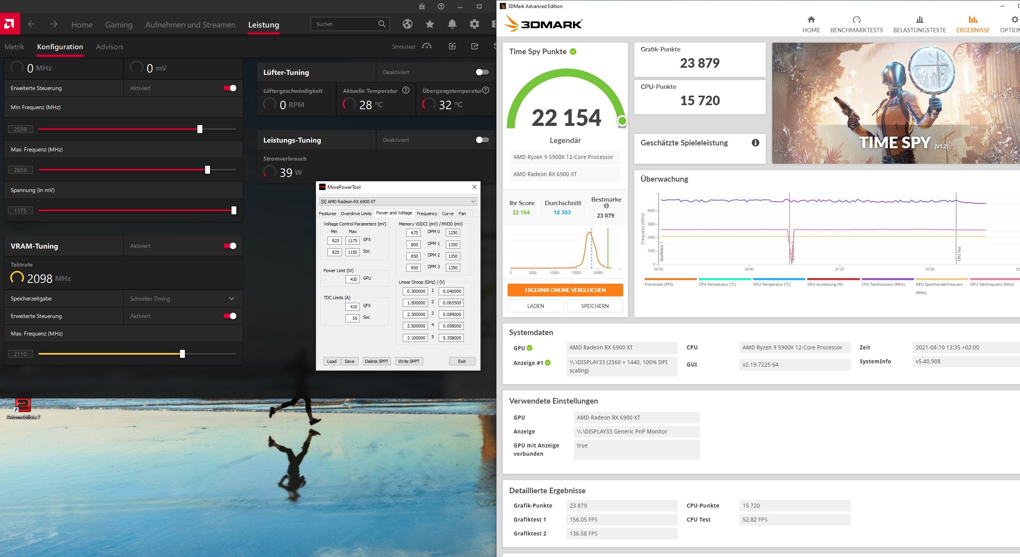Click Write SPPT button
The width and height of the screenshot is (1020, 557).
408,361
